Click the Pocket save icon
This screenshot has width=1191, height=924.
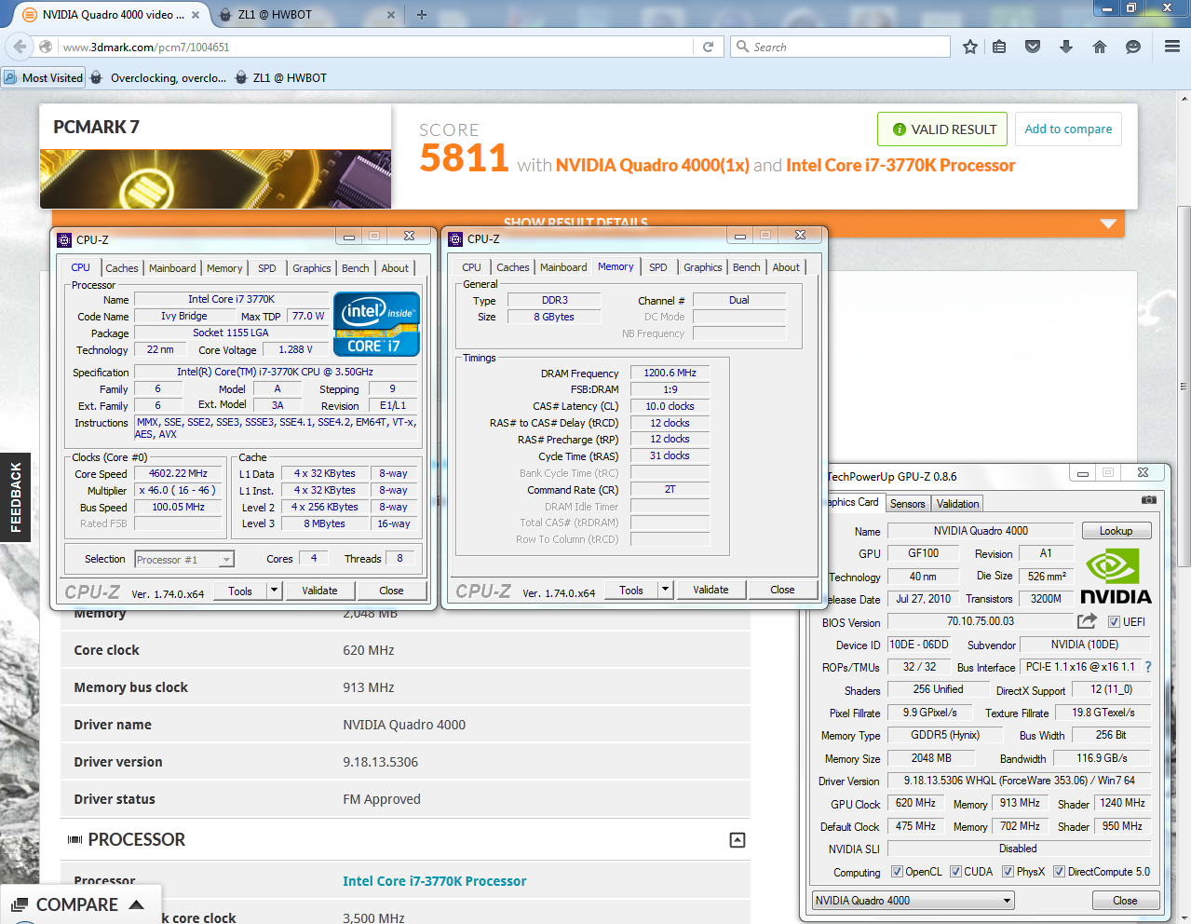1033,47
